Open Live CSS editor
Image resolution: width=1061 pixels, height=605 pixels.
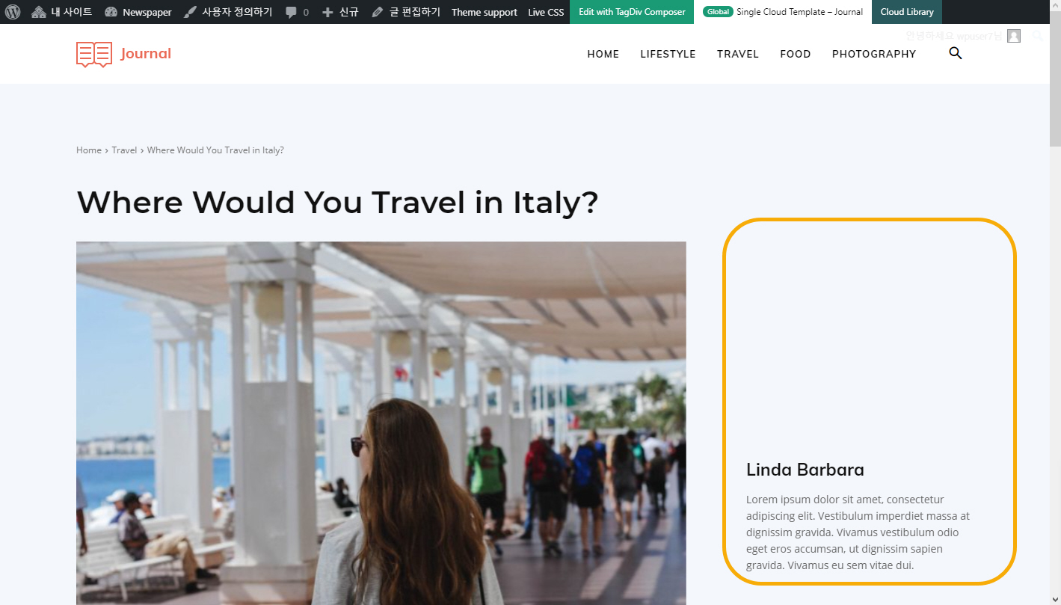pos(546,12)
